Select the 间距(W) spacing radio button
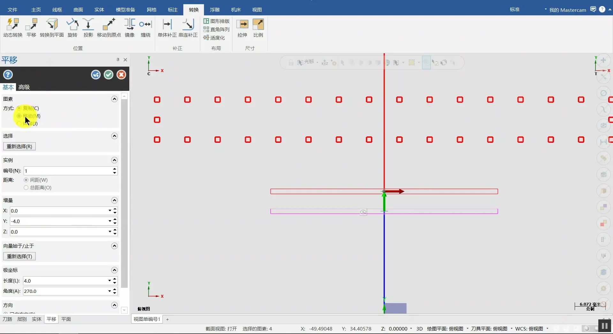Image resolution: width=613 pixels, height=334 pixels. click(x=26, y=180)
